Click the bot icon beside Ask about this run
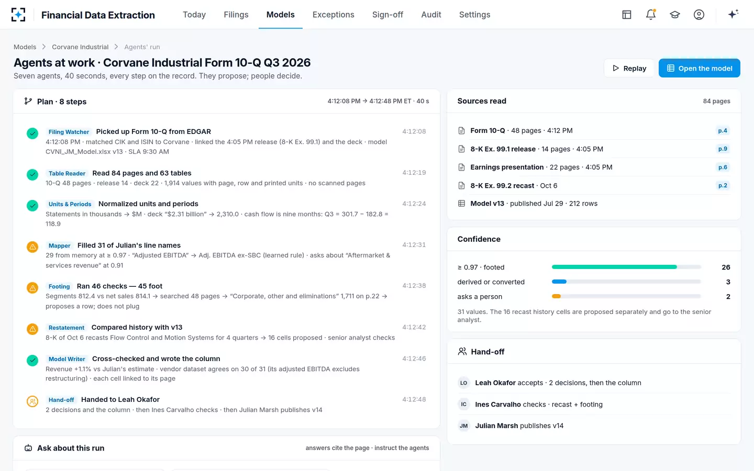Image resolution: width=754 pixels, height=471 pixels. pos(28,448)
